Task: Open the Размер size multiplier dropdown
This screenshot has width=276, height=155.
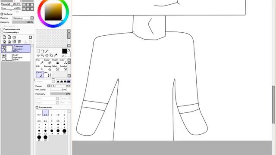Action: coord(49,86)
